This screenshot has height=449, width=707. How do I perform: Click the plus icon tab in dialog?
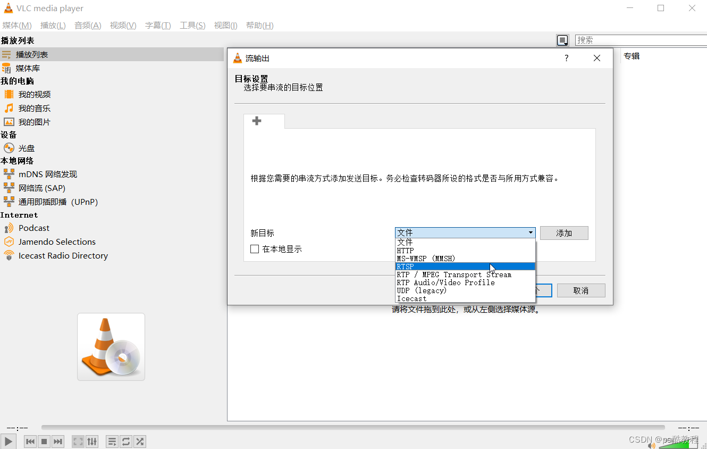tap(257, 121)
